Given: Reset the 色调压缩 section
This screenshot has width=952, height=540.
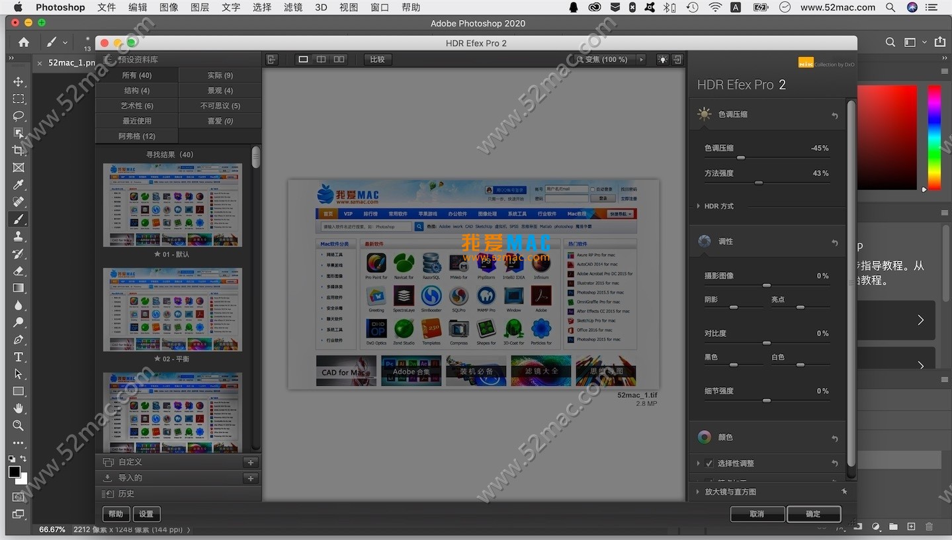Looking at the screenshot, I should coord(835,116).
